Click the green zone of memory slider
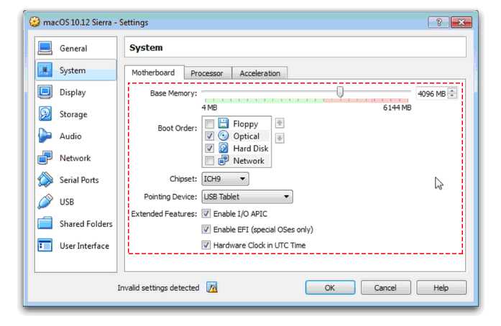The width and height of the screenshot is (501, 326). click(264, 101)
